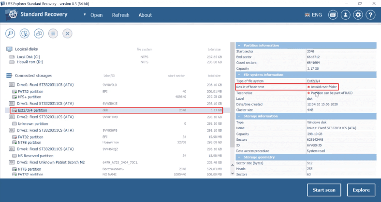Click the 'start sector' column header
This screenshot has height=202, width=381.
pyautogui.click(x=176, y=76)
